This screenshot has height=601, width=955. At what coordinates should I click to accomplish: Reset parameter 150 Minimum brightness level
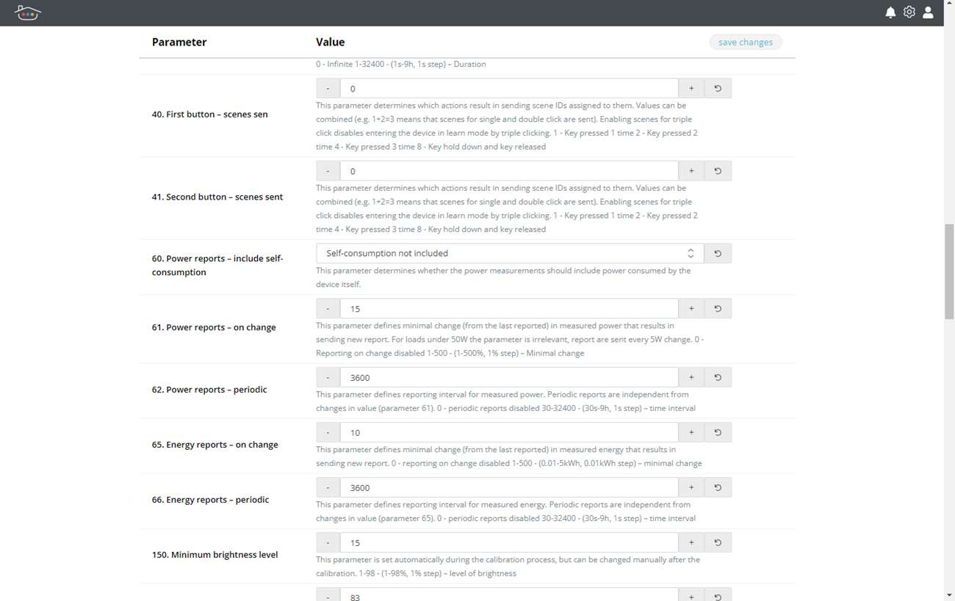click(x=718, y=542)
